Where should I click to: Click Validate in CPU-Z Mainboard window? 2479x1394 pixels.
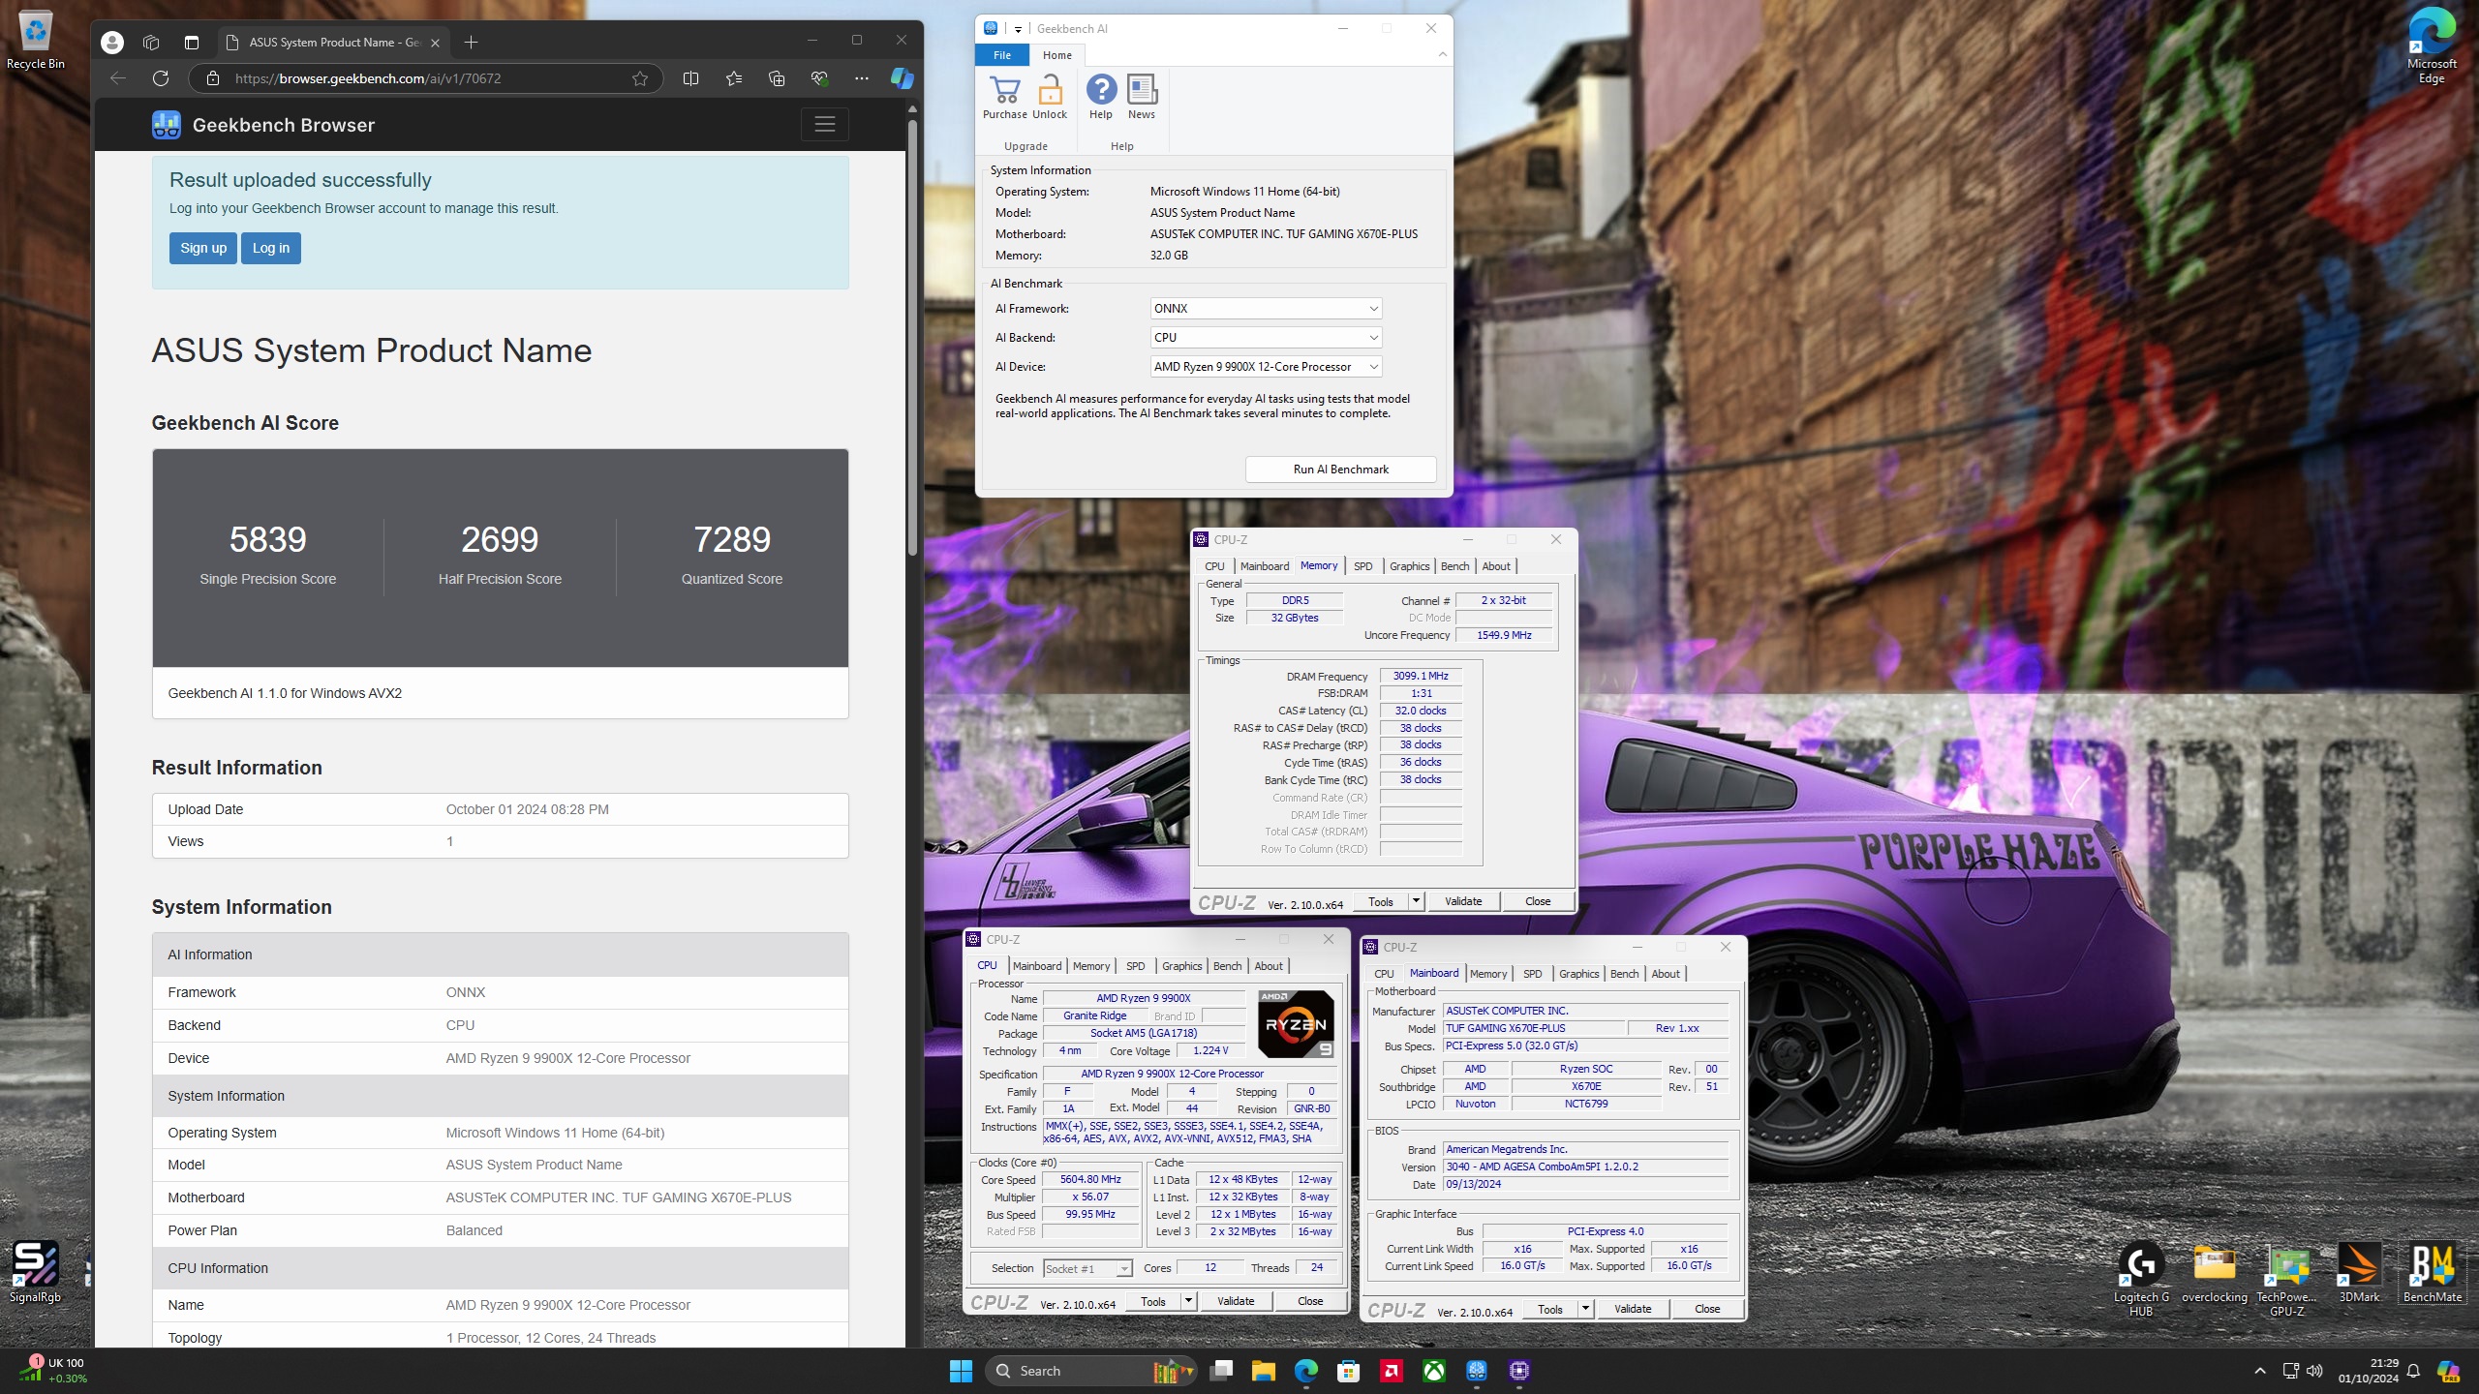pos(1633,1309)
